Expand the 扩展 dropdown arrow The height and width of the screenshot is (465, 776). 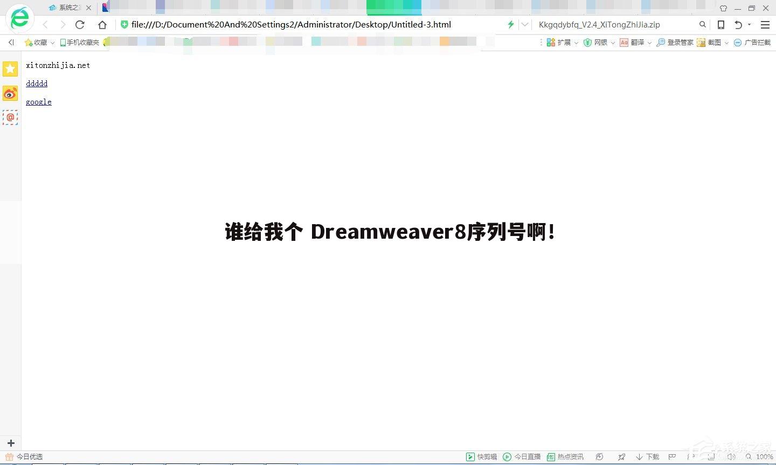coord(576,43)
